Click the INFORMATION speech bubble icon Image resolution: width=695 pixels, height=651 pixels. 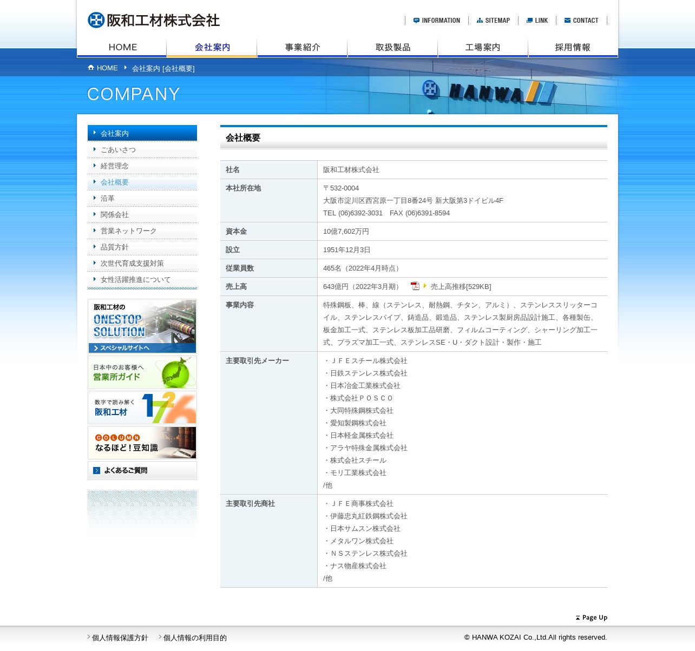click(416, 21)
